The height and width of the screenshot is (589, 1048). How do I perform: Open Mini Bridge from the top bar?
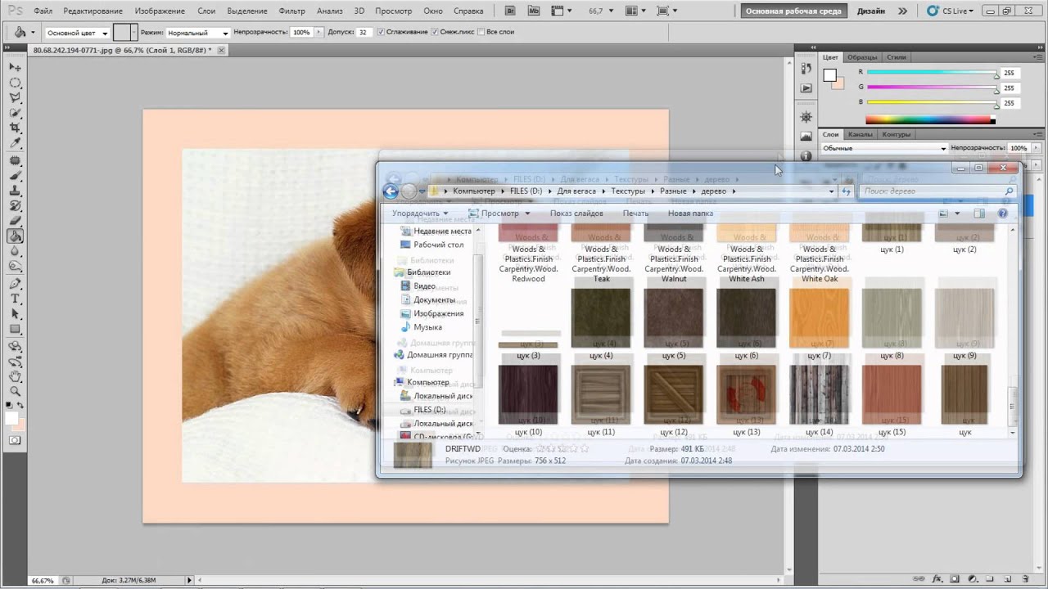pos(532,11)
